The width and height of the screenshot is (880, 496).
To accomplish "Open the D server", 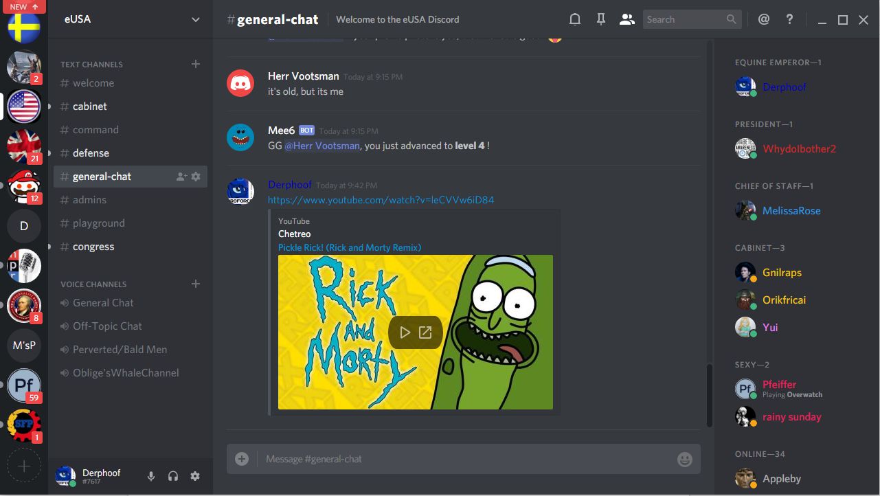I will (x=24, y=226).
